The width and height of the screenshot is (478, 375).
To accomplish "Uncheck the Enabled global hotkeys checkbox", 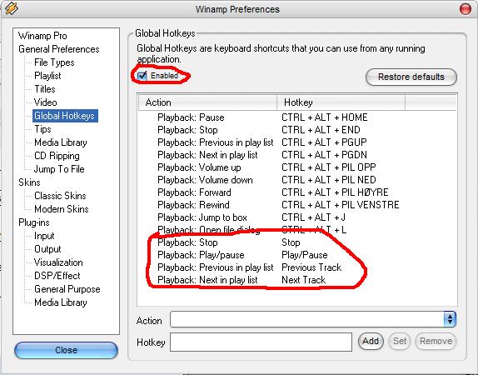I will pyautogui.click(x=142, y=75).
